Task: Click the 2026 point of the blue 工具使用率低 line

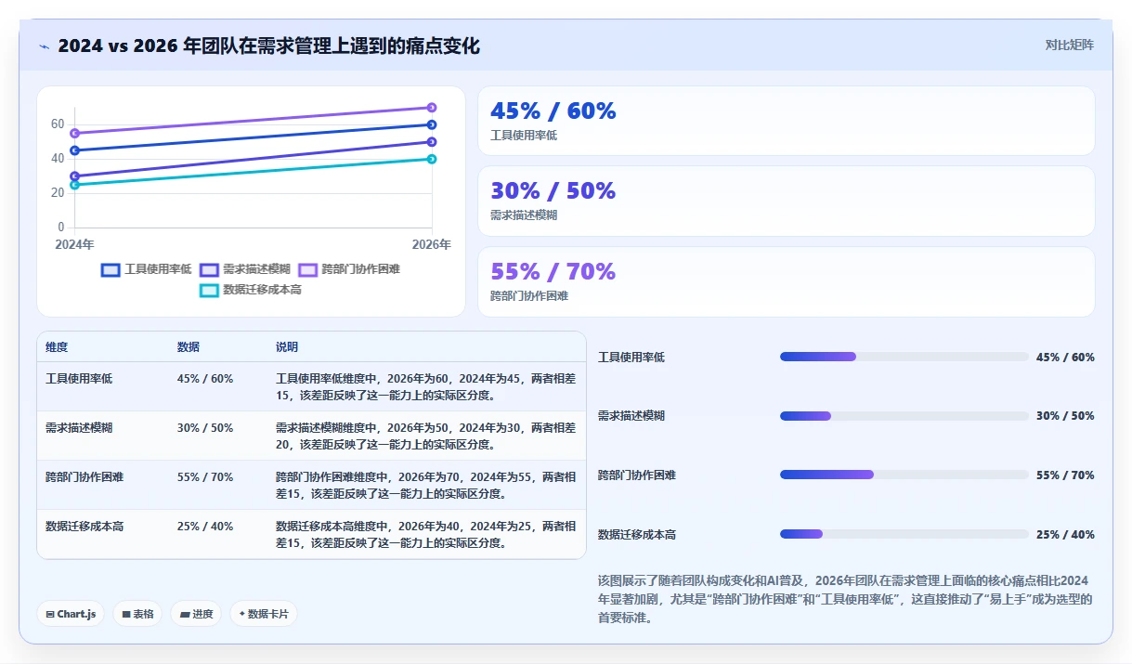Action: 432,124
